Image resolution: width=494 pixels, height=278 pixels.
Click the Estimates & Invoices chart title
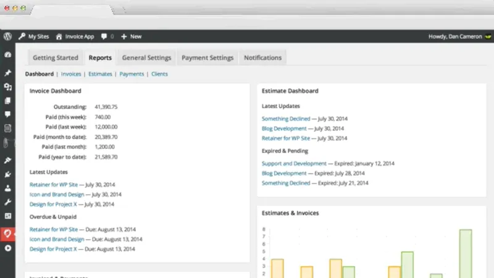[290, 213]
